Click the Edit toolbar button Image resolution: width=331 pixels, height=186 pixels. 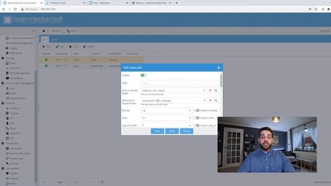[60, 47]
